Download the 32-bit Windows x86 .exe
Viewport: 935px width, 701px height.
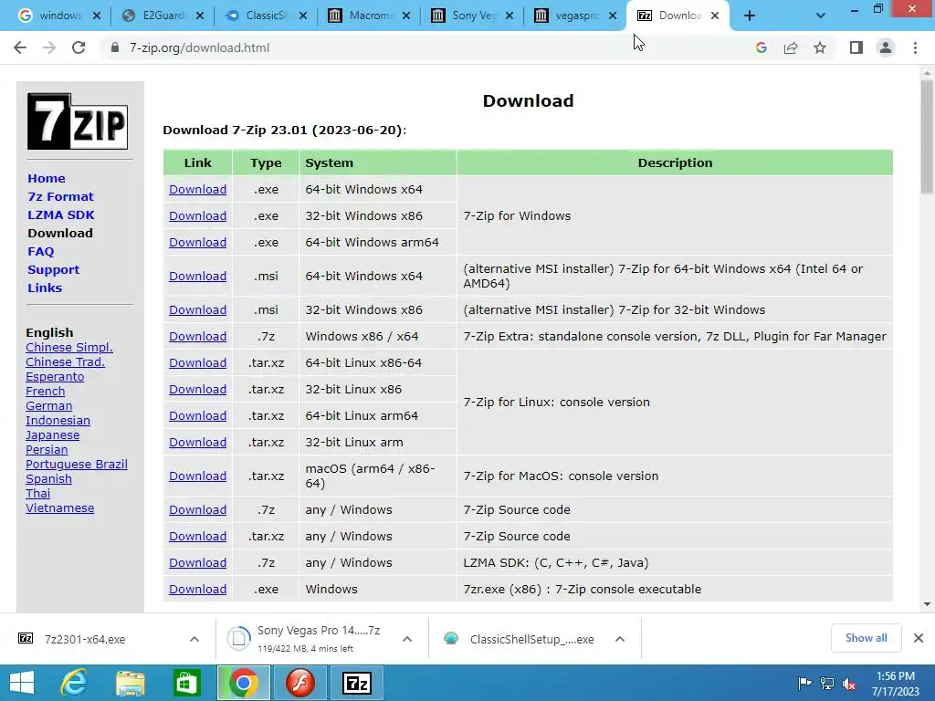tap(197, 215)
